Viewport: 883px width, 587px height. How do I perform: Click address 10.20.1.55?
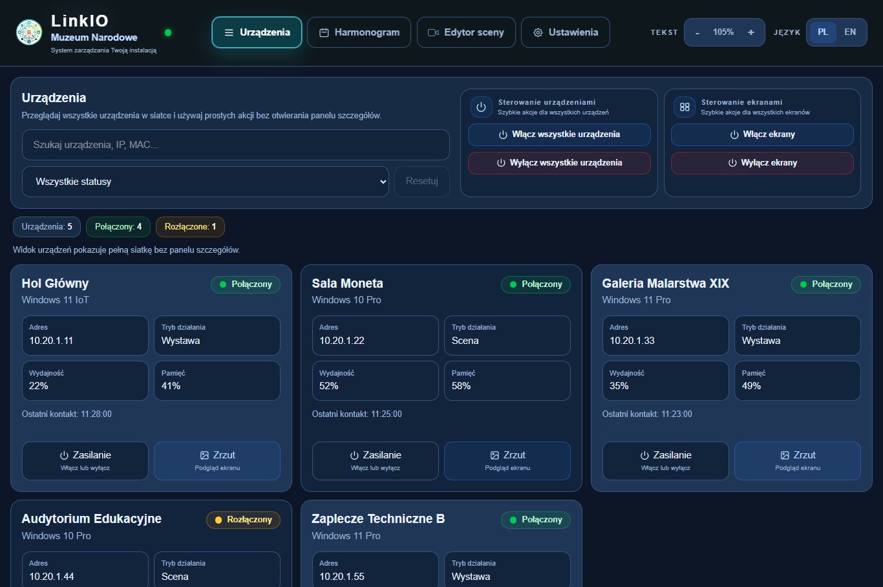click(x=342, y=577)
